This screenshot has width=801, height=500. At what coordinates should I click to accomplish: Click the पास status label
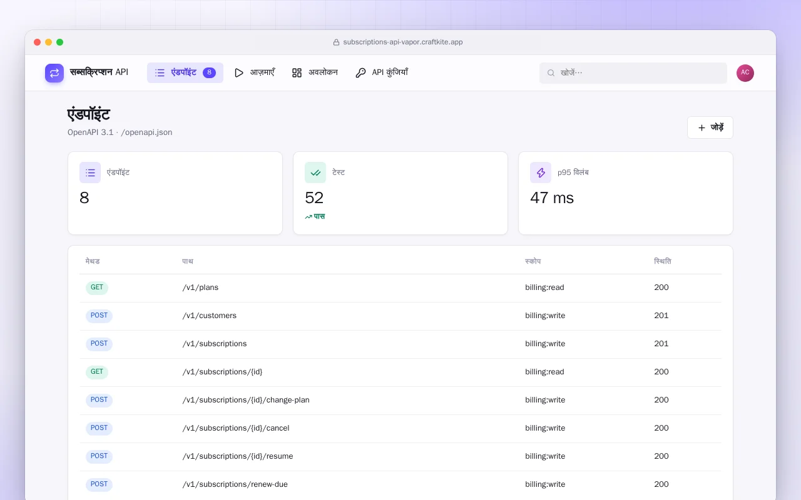coord(319,217)
